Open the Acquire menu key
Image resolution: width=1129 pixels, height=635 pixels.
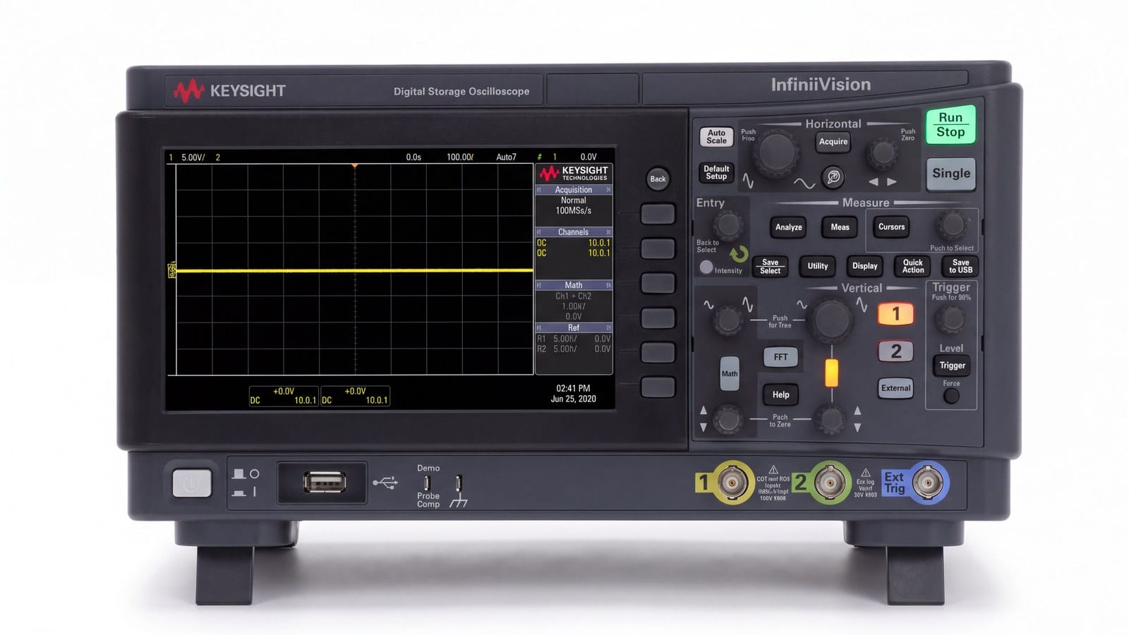click(833, 142)
